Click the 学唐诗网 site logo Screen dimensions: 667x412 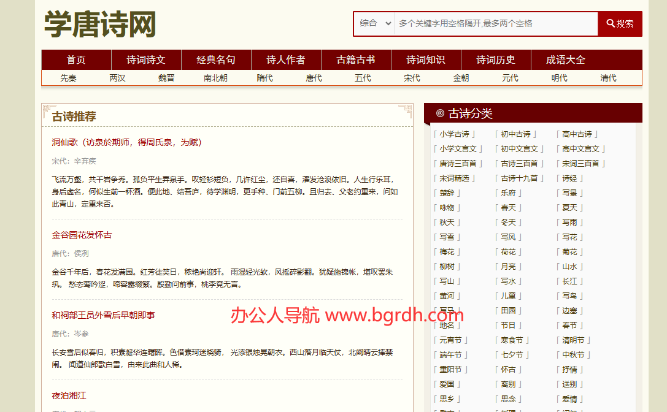click(100, 25)
